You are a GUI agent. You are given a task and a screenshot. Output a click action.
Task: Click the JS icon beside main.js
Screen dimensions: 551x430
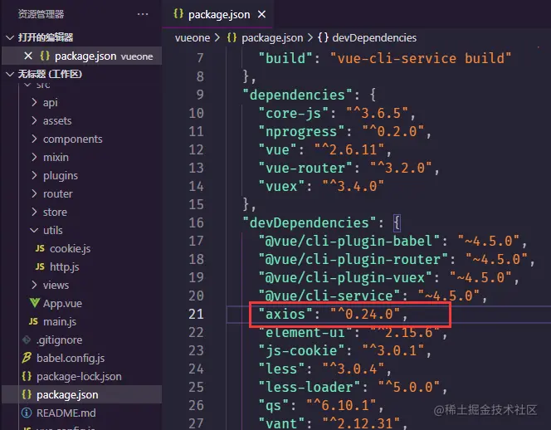tap(33, 322)
